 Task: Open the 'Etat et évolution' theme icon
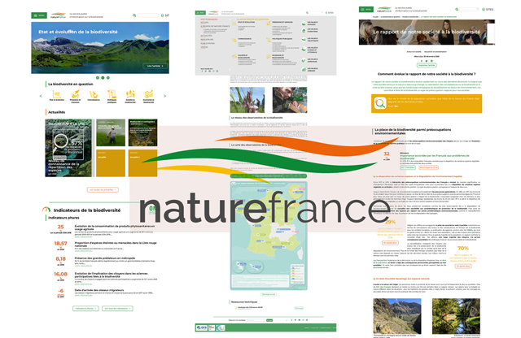click(56, 96)
